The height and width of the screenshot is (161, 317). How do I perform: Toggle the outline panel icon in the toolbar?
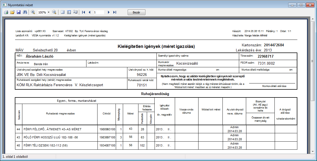tap(69, 12)
